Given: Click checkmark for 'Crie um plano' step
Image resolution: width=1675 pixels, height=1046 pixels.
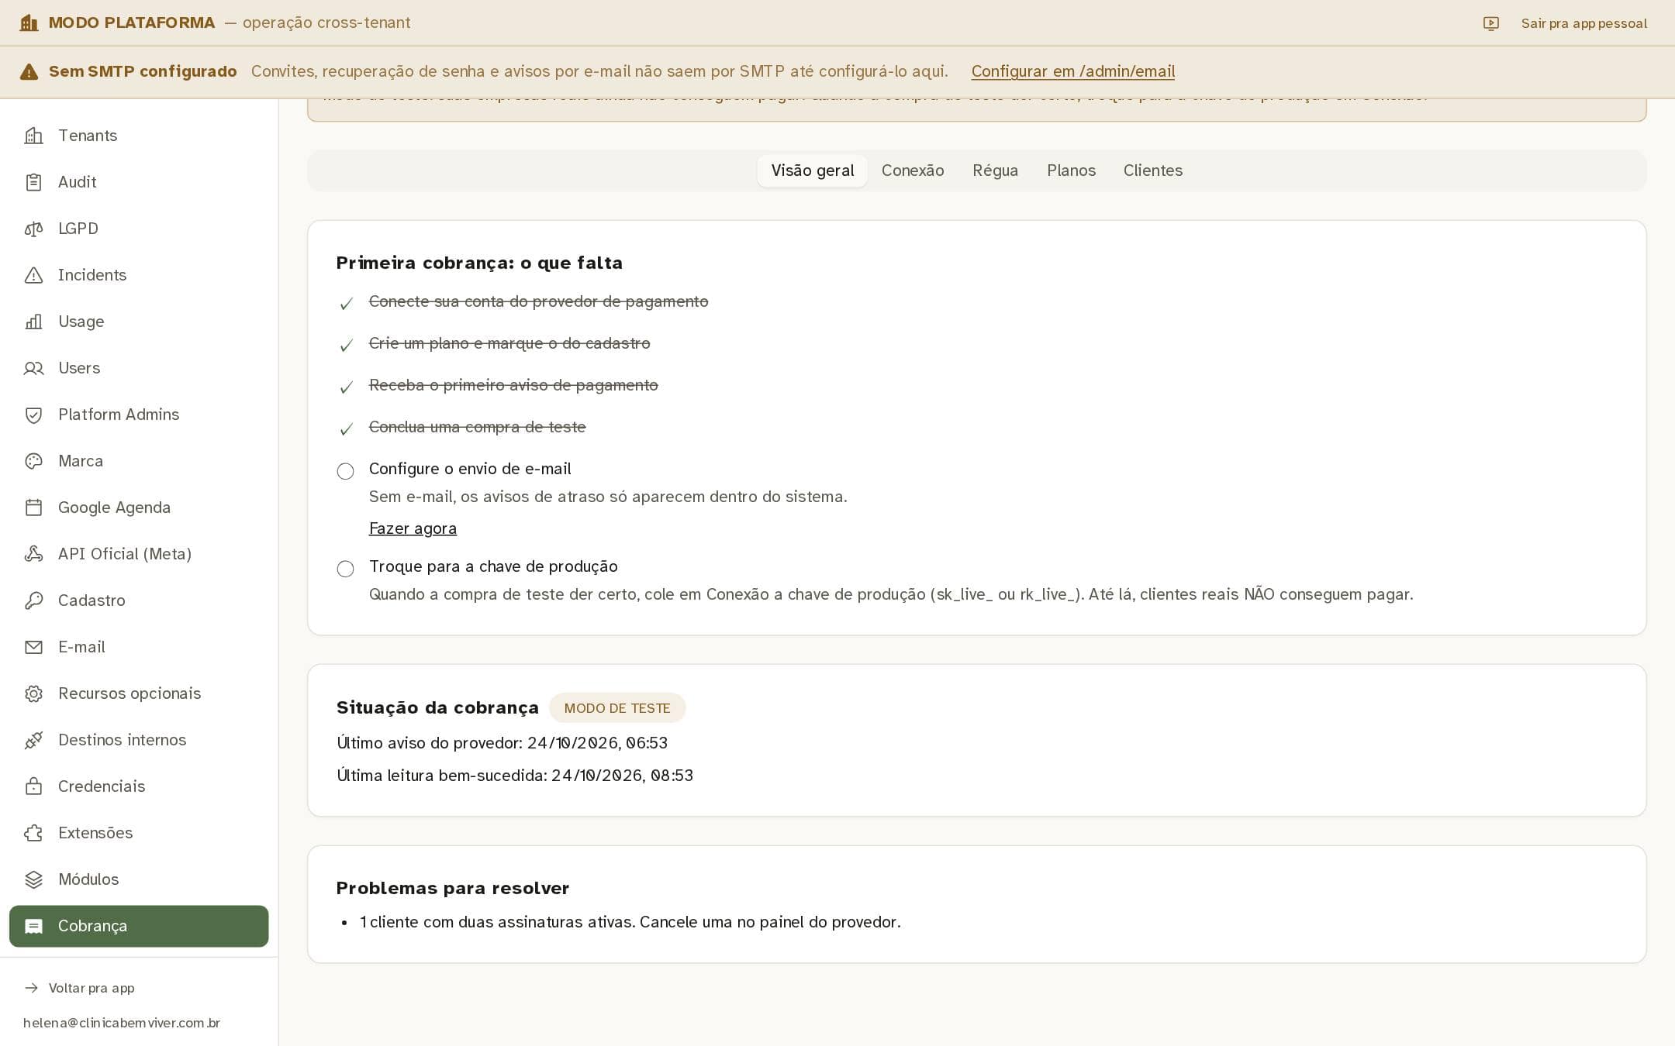Looking at the screenshot, I should 347,346.
